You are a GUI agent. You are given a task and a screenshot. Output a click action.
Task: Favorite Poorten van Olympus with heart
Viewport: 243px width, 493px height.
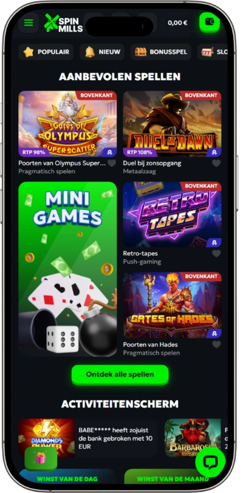click(x=112, y=163)
